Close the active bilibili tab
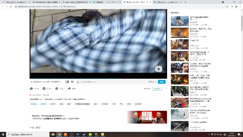 coord(150,2)
